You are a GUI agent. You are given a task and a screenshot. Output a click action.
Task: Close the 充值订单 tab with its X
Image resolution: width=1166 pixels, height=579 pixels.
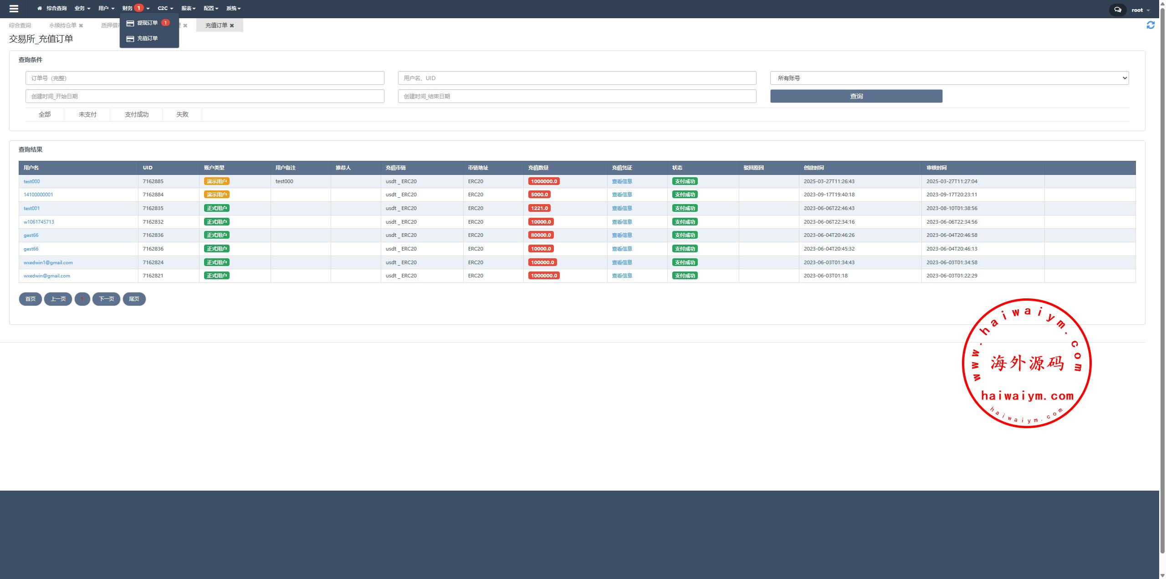pyautogui.click(x=232, y=26)
